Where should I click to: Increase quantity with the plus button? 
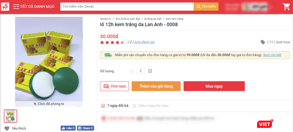coord(150,71)
